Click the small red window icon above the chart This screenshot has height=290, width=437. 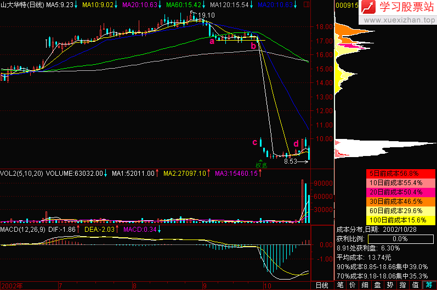[307, 4]
